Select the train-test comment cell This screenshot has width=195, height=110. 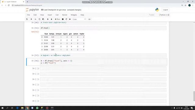tap(103, 23)
